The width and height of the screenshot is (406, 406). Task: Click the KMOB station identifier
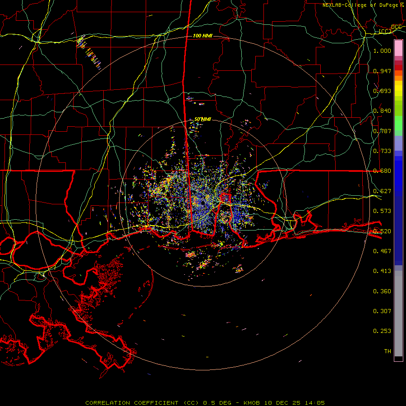pos(252,403)
